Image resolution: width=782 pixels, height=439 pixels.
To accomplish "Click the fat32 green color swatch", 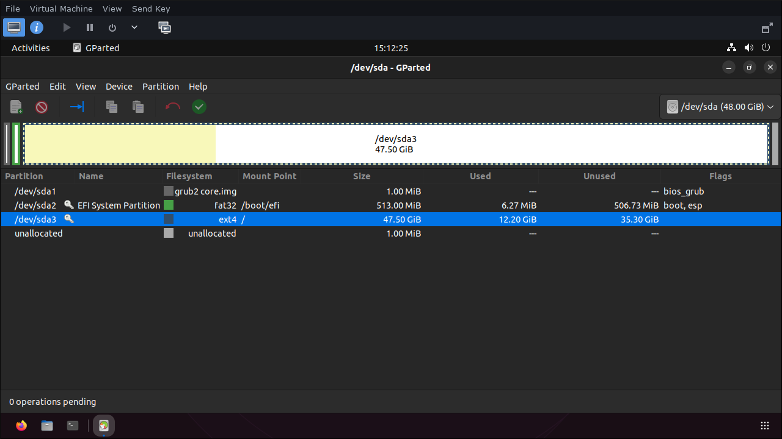I will [169, 205].
